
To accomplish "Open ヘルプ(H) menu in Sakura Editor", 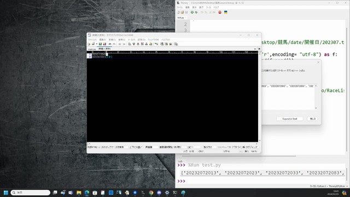I will tap(166, 39).
